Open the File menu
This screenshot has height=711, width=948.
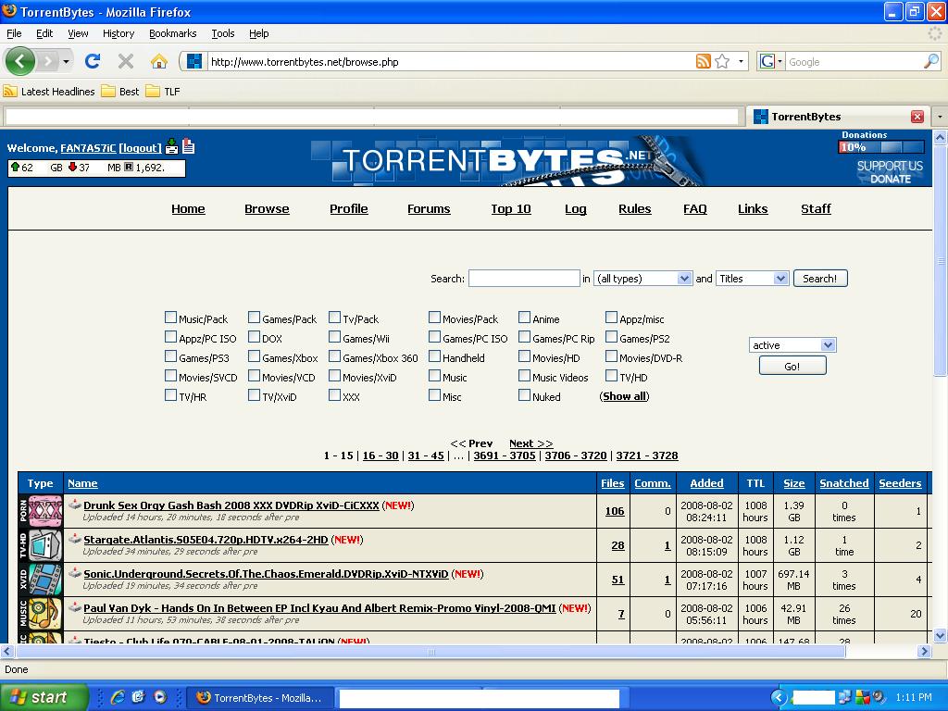tap(14, 33)
